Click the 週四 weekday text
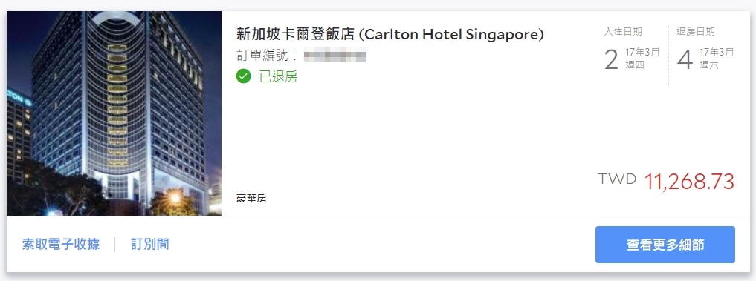 [x=635, y=65]
